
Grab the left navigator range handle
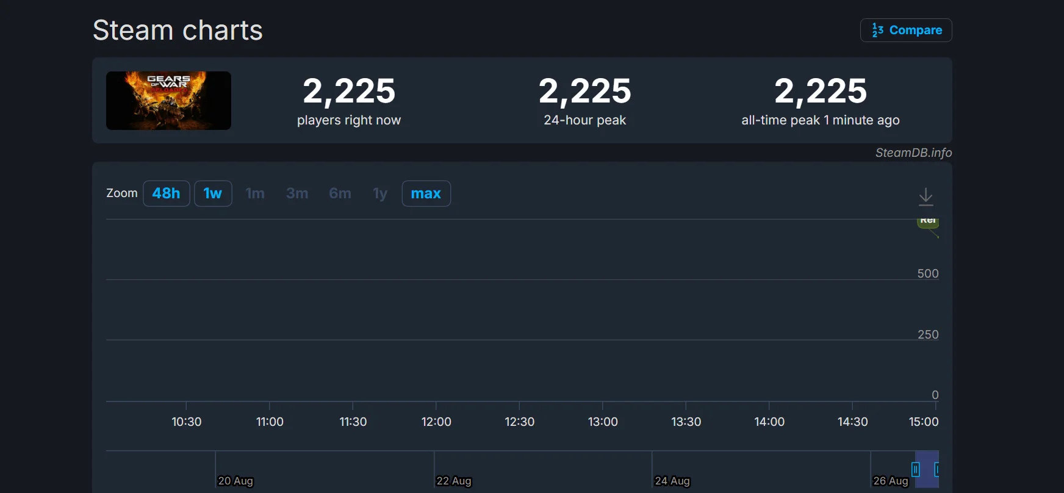[x=915, y=469]
